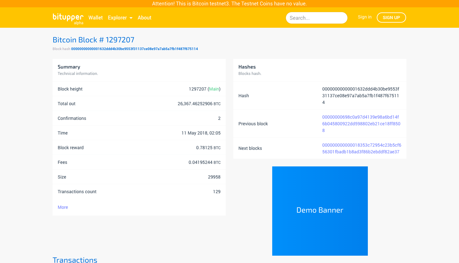Open the Previous block hash link
Image resolution: width=459 pixels, height=263 pixels.
pos(361,124)
